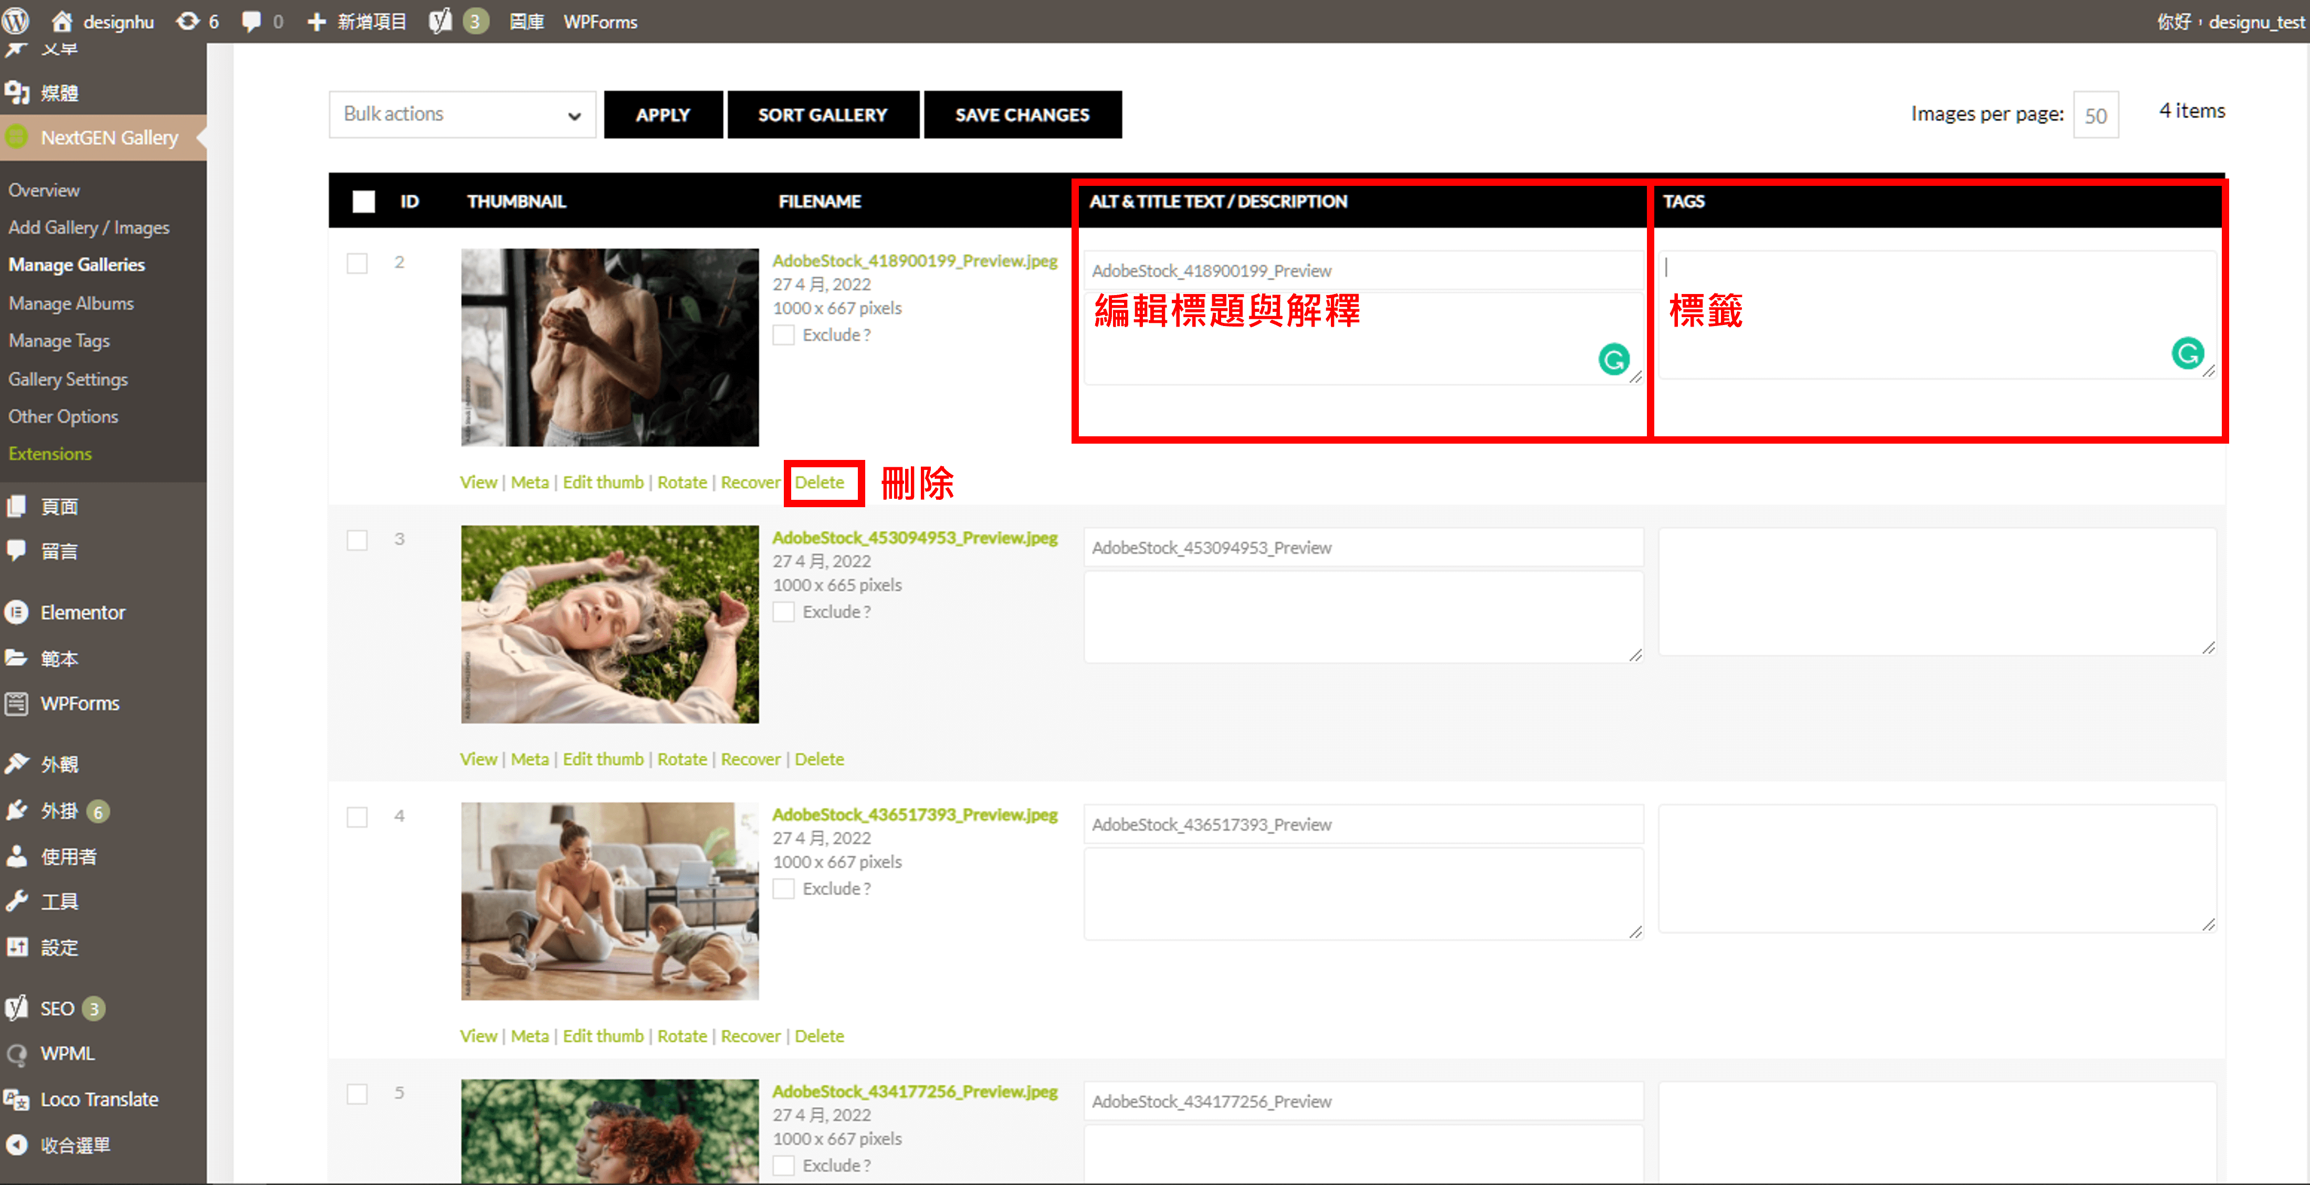
Task: Tick the select-all checkbox in the table header
Action: click(363, 201)
